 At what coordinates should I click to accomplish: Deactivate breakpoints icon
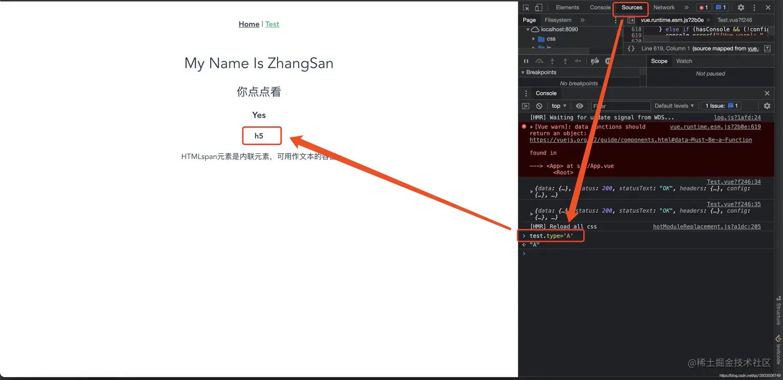tap(594, 61)
